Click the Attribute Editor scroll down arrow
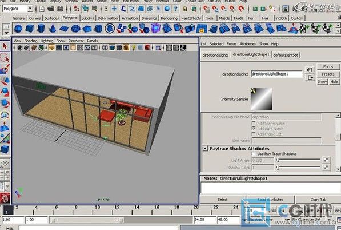 coord(338,169)
